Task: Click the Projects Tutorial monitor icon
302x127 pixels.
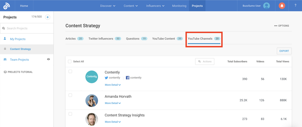Action: [x=5, y=72]
